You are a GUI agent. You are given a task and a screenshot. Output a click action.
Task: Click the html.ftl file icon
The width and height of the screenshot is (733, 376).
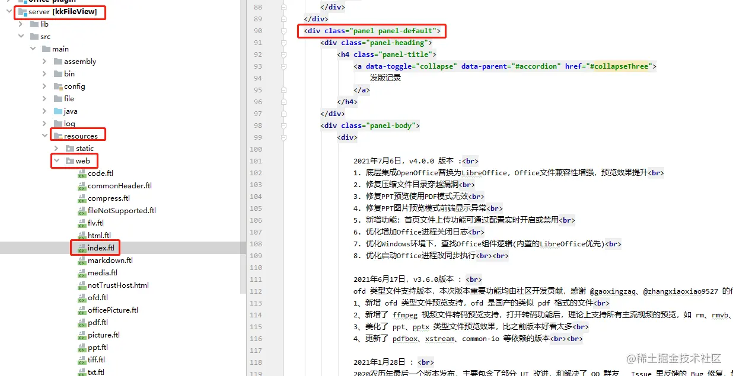(x=82, y=236)
